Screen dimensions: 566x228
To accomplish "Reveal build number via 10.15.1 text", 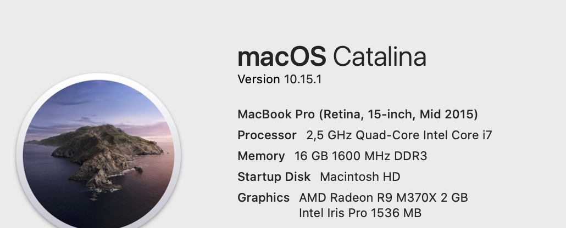I will [x=303, y=79].
